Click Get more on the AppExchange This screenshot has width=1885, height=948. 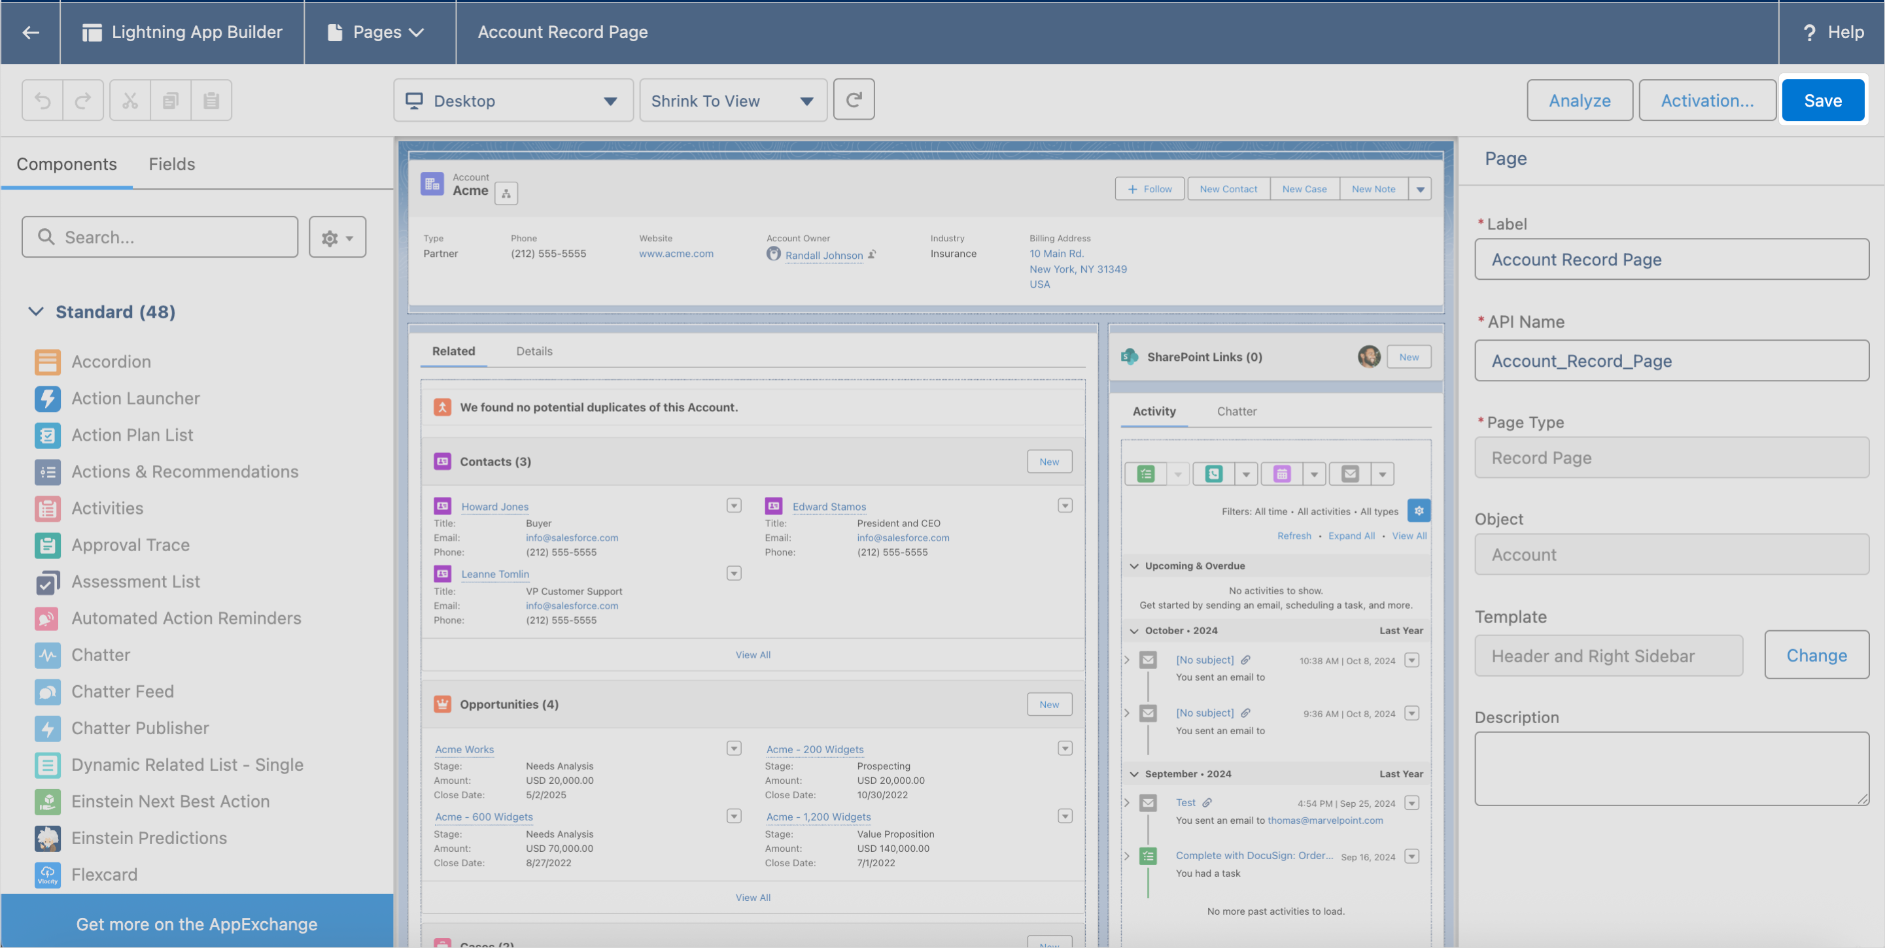(196, 924)
